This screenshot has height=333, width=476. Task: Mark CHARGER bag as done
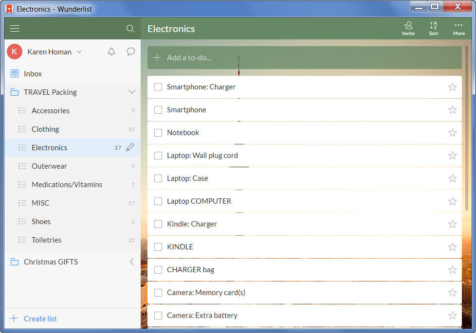(158, 270)
